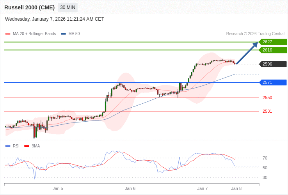The image size is (288, 195).
Task: Click the Jan 8 date axis label
Action: [236, 189]
